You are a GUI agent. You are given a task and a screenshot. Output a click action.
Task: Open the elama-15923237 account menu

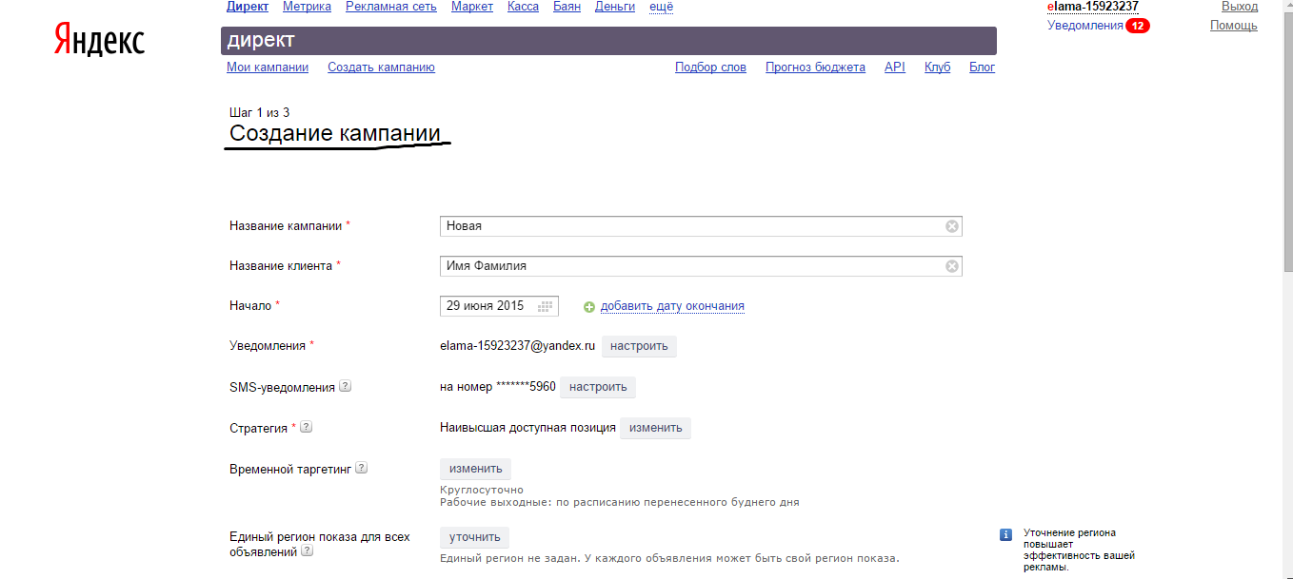tap(1093, 7)
